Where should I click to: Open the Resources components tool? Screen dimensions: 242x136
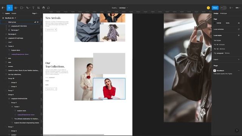39,8
